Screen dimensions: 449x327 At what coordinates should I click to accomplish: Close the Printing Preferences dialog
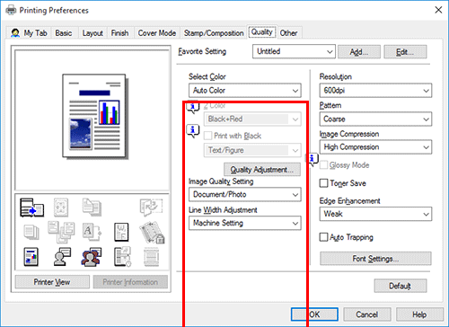[438, 10]
